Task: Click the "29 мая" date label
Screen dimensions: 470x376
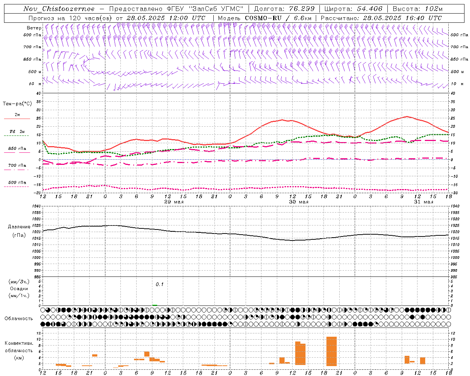Action: tap(174, 202)
